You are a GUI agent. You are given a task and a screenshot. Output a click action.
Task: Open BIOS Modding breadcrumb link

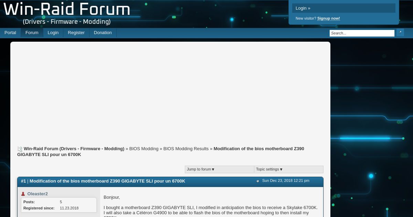tap(144, 149)
